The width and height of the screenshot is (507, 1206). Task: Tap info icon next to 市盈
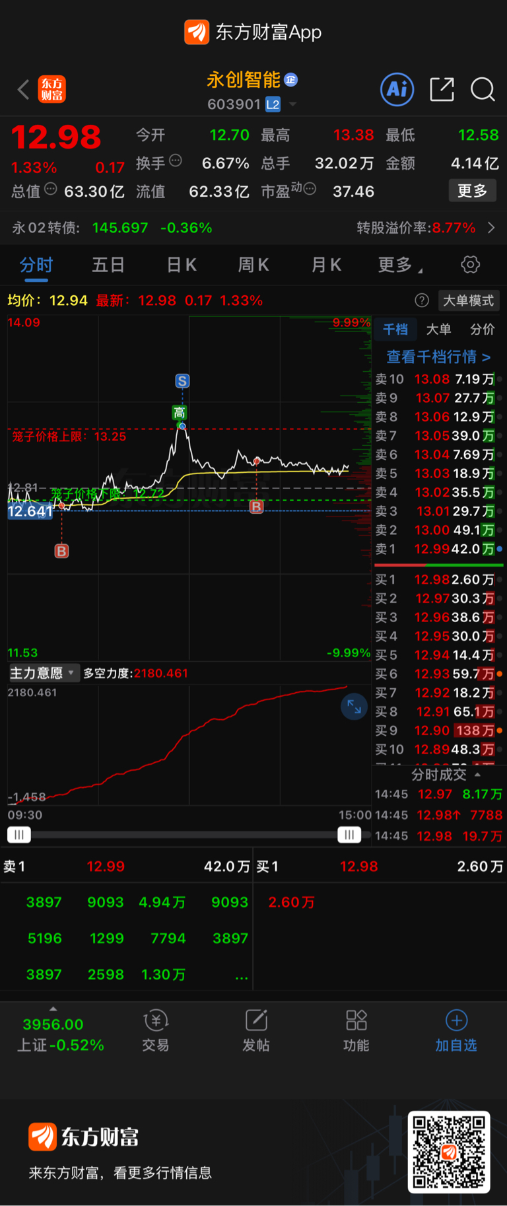tap(310, 190)
